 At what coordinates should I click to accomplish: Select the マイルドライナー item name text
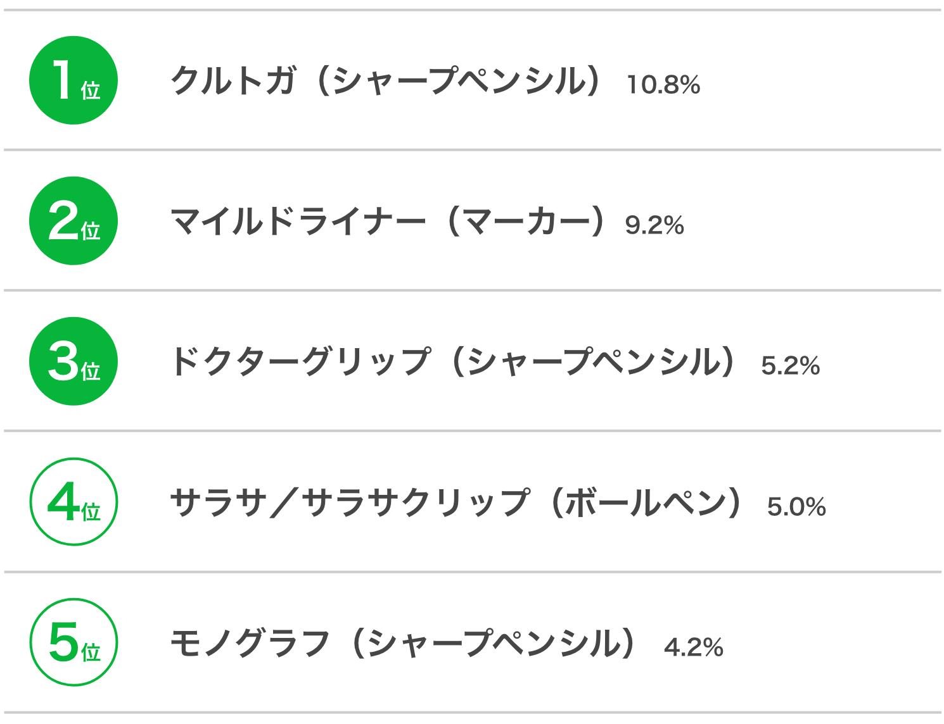[x=298, y=222]
